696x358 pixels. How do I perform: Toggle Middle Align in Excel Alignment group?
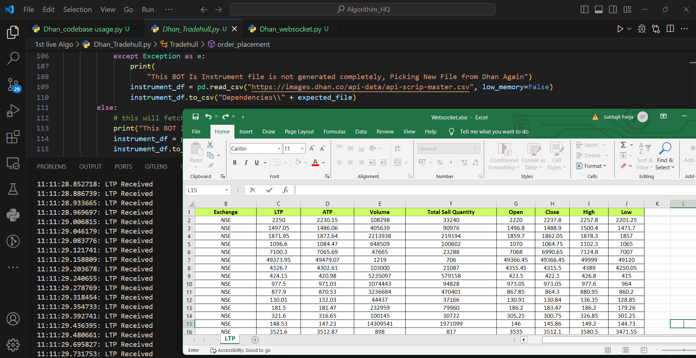point(351,148)
